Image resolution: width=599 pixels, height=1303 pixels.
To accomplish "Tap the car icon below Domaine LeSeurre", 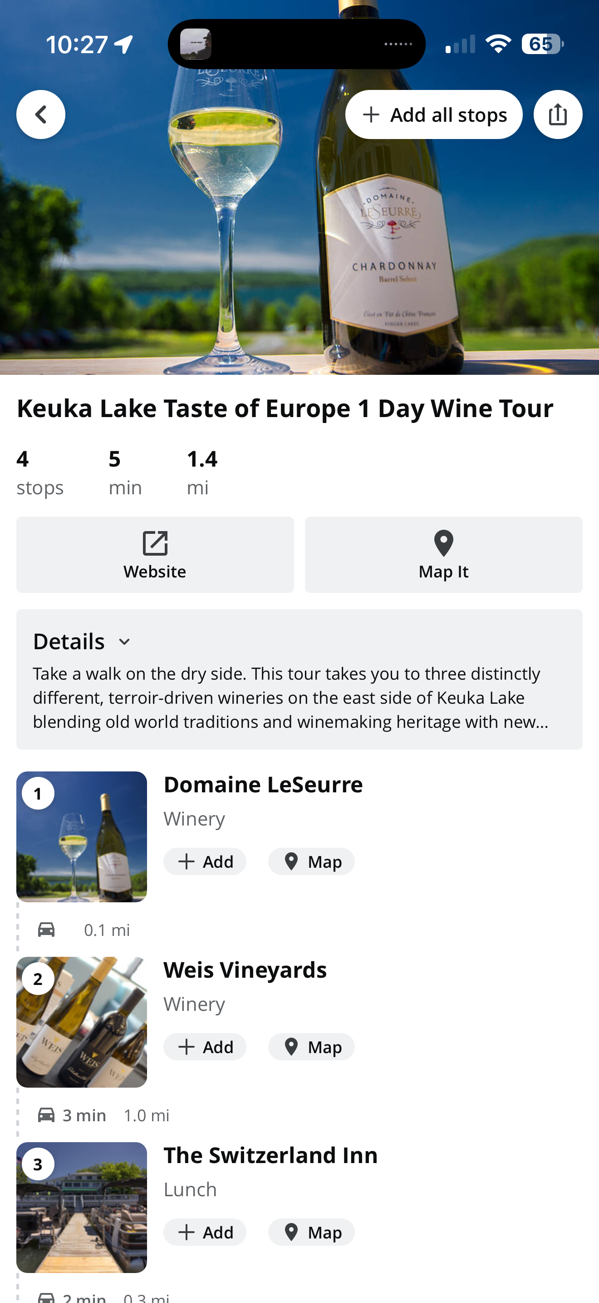I will pos(46,929).
